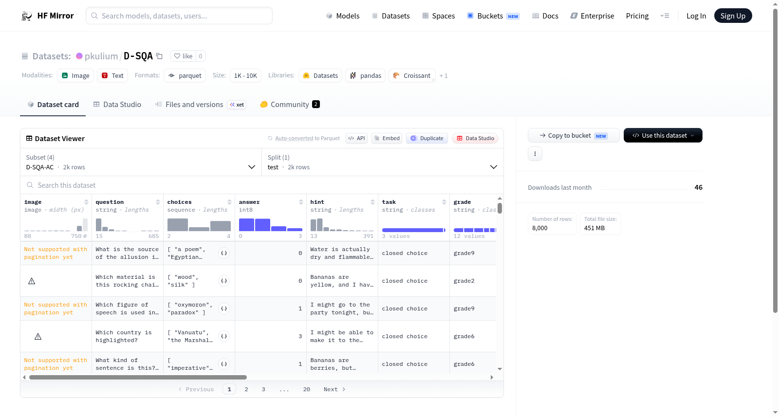Expand choices cell JSON in the poem row

tap(224, 253)
